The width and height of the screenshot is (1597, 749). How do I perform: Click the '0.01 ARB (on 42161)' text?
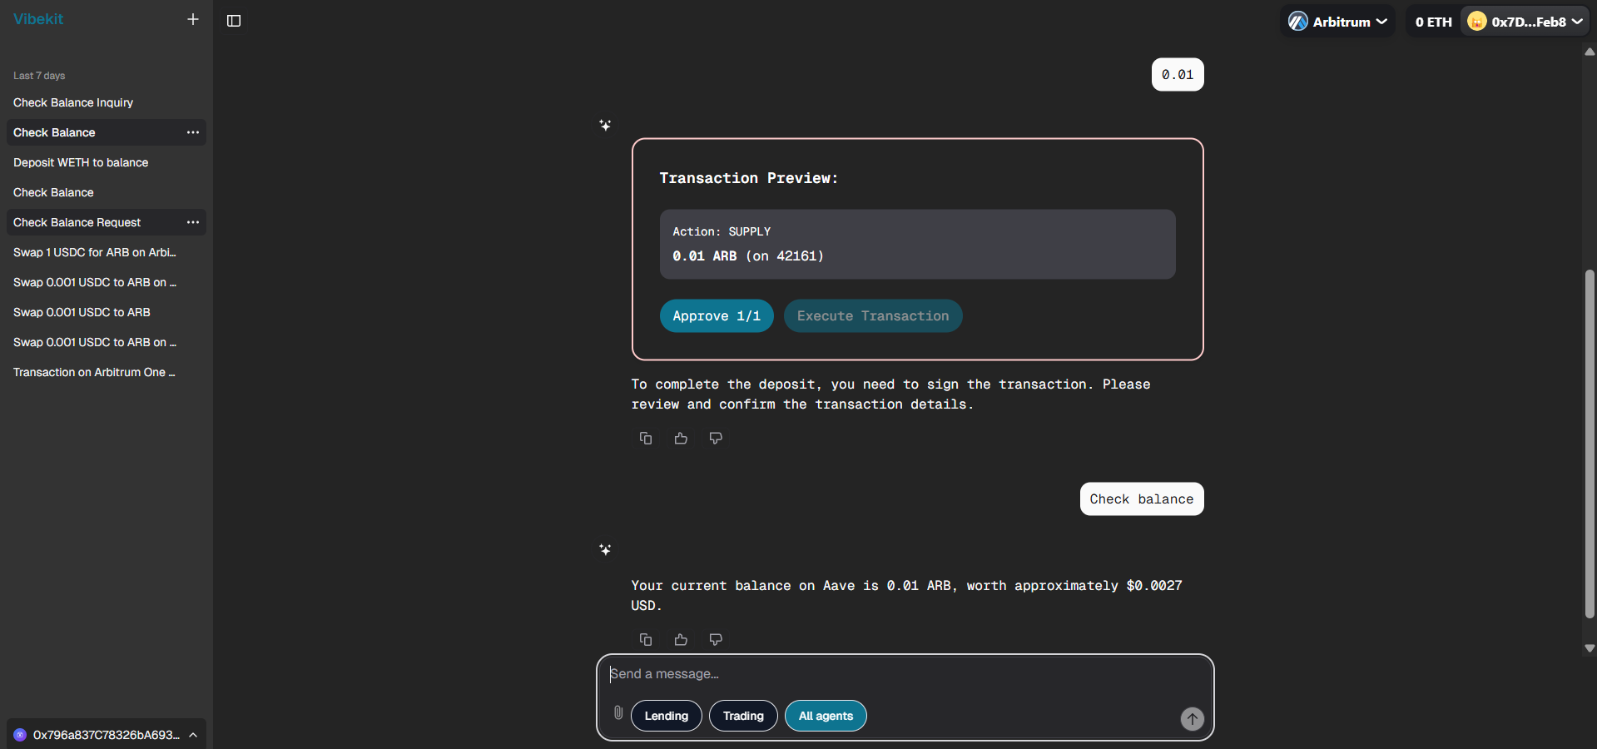(x=748, y=256)
